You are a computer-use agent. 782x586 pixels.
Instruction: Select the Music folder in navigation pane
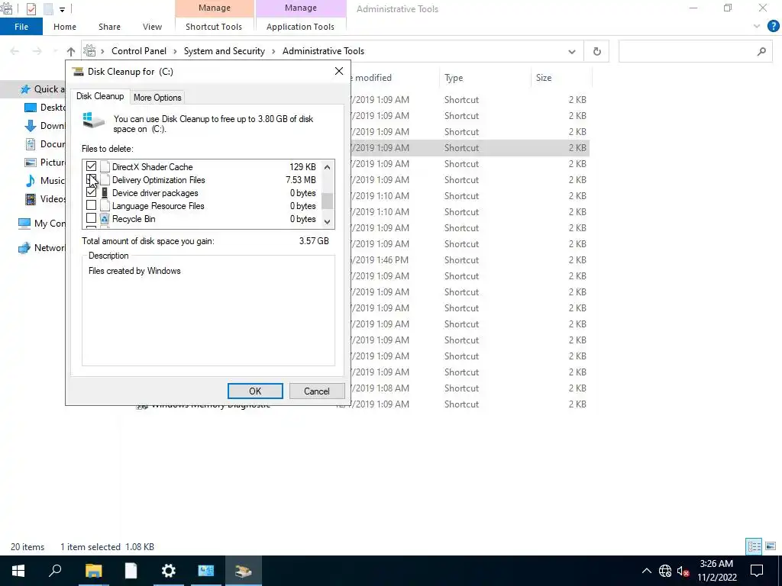pyautogui.click(x=53, y=180)
